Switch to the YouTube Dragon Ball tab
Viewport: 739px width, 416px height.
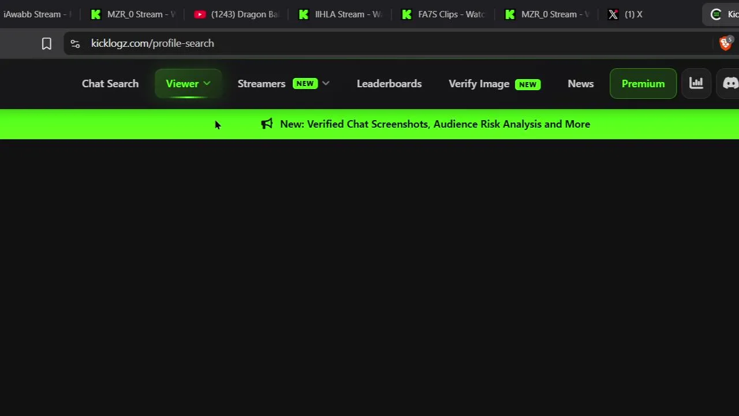(x=236, y=14)
